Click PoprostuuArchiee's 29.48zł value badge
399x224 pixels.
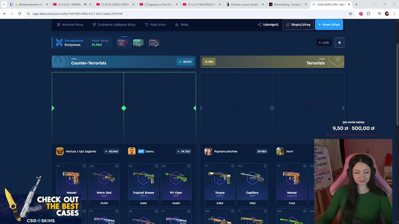click(262, 152)
